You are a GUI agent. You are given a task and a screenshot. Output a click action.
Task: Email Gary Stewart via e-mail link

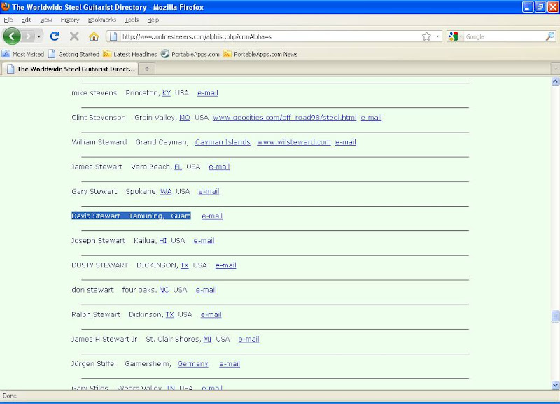[x=209, y=191]
